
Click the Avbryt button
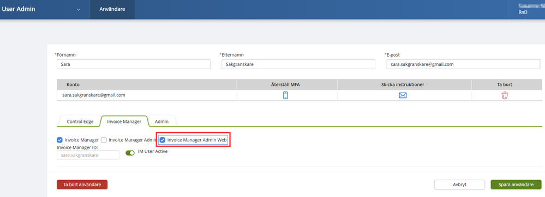coord(459,184)
